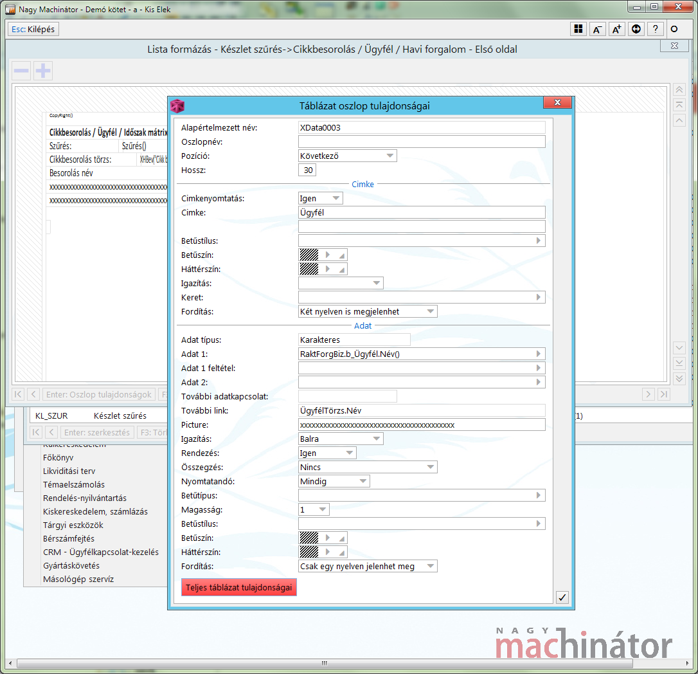Viewport: 698px width, 674px height.
Task: Open the Magasság dropdown set to 1
Action: pyautogui.click(x=314, y=509)
